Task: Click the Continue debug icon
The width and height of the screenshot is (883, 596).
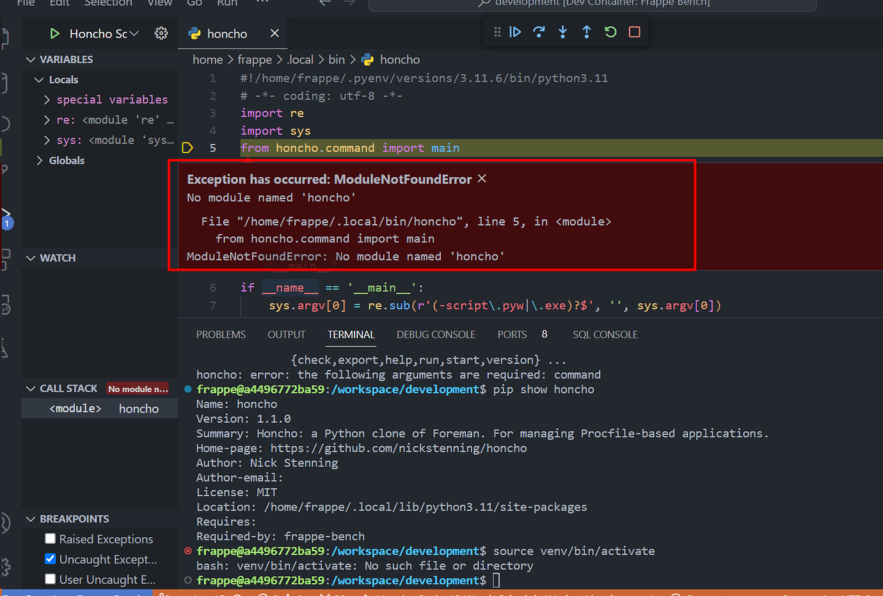Action: (516, 31)
